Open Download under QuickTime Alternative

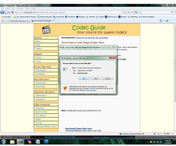point(46,99)
